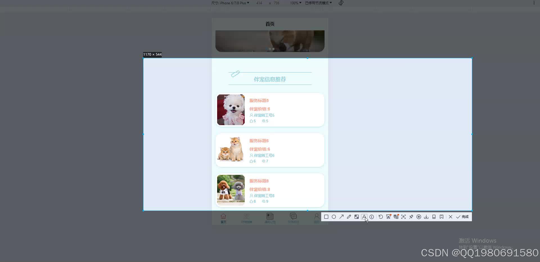The image size is (540, 262).
Task: Click the height field showing 736
Action: pyautogui.click(x=277, y=3)
